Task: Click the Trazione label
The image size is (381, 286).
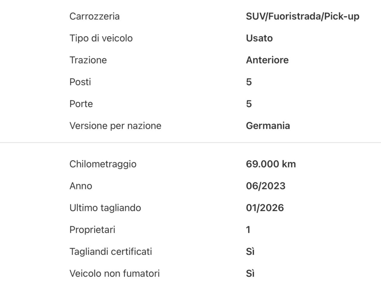Action: pos(88,60)
